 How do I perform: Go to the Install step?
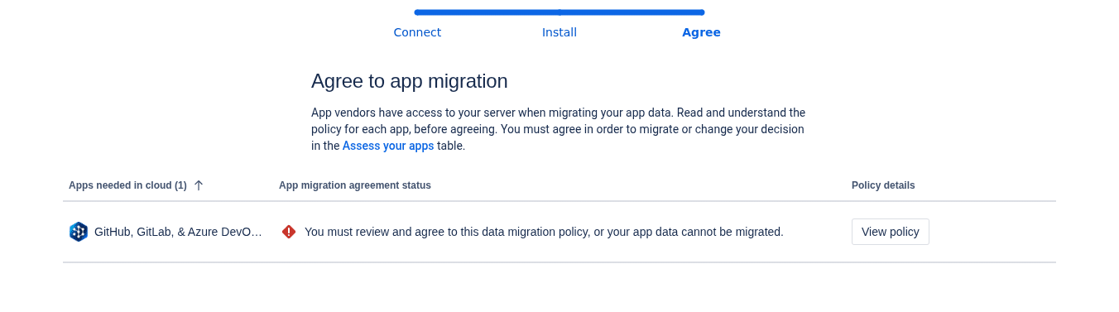(559, 32)
